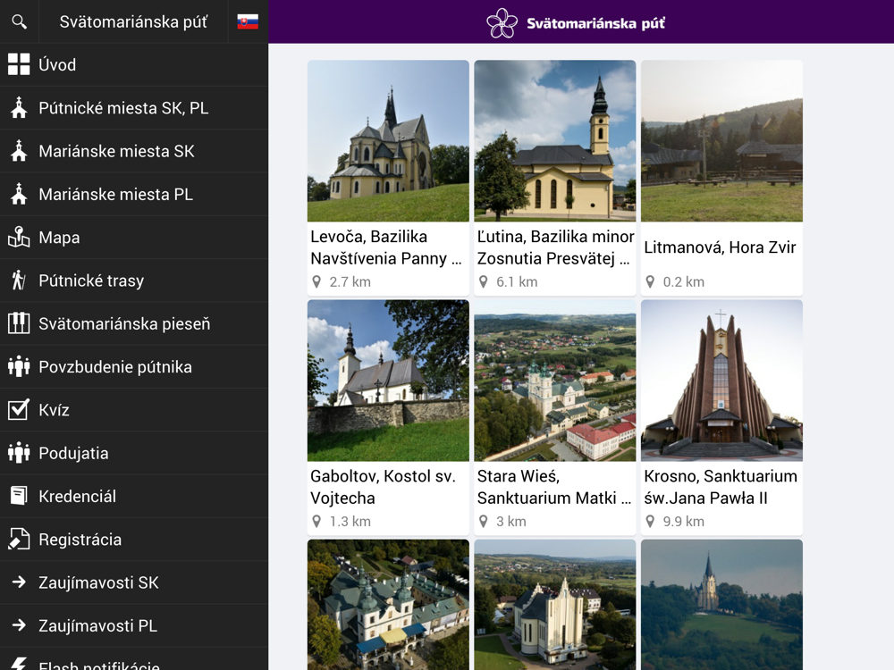
Task: Open Gaboltov church photo thumbnail
Action: tap(388, 381)
